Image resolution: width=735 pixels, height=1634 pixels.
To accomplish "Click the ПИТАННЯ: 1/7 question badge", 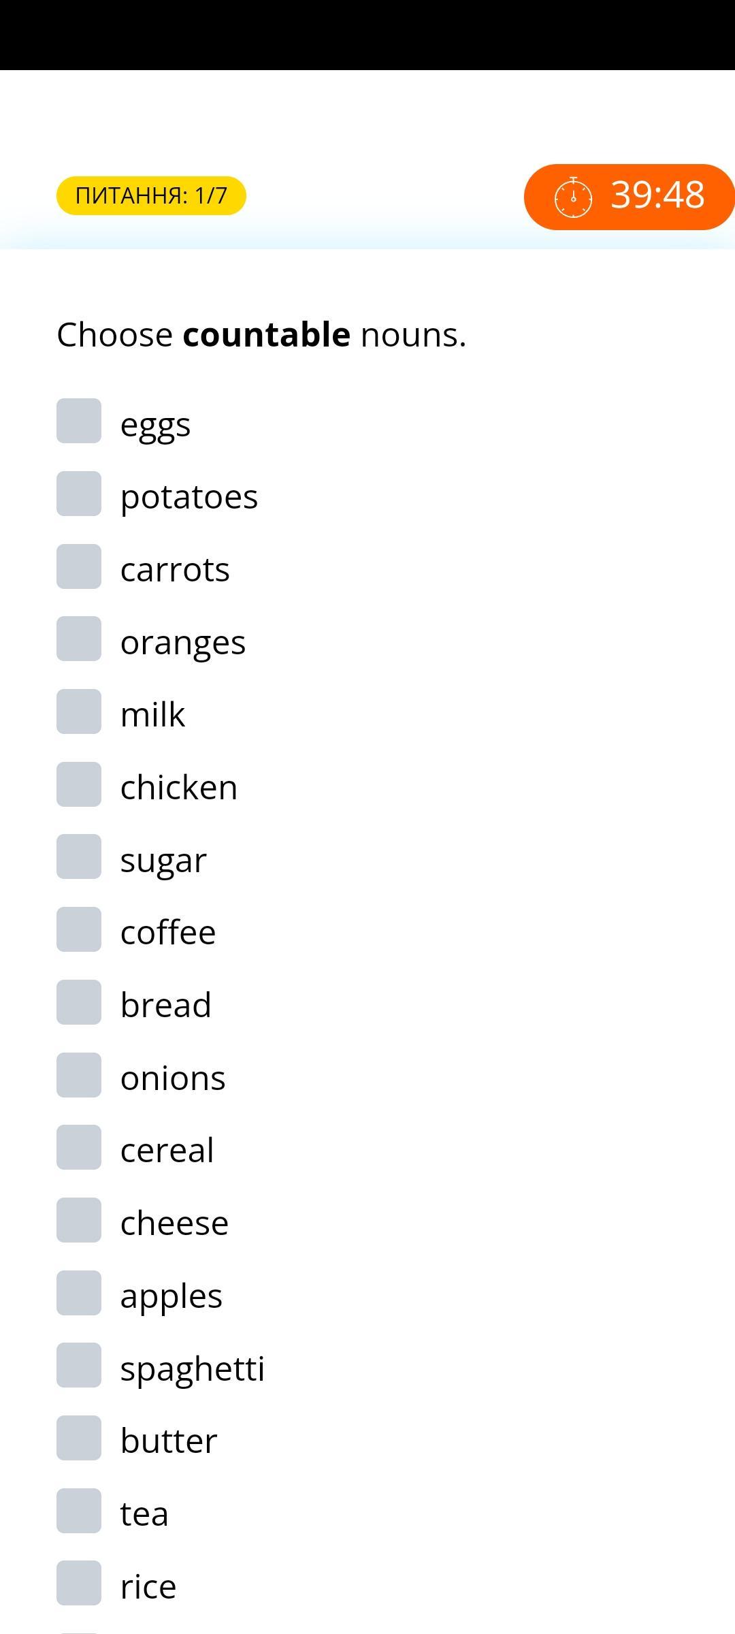I will click(x=151, y=195).
